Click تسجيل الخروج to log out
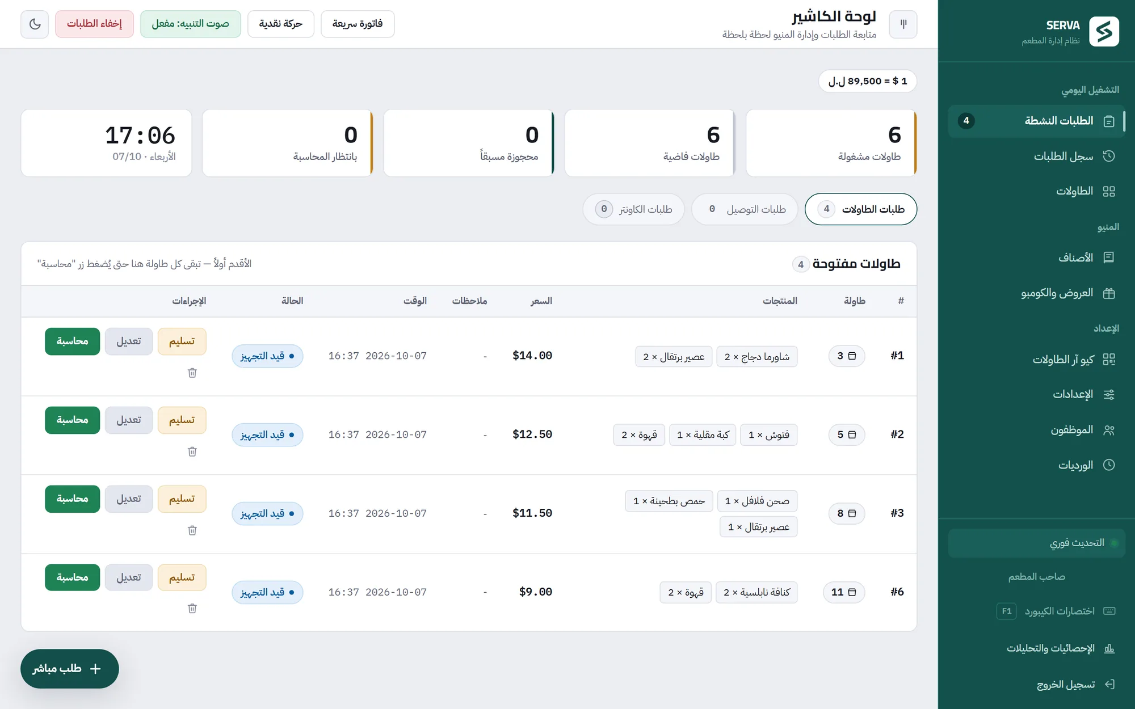Screen dimensions: 1135x709 tap(1036, 685)
